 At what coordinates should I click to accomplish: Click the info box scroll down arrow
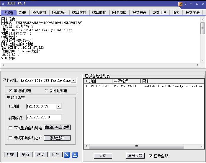[203, 60]
